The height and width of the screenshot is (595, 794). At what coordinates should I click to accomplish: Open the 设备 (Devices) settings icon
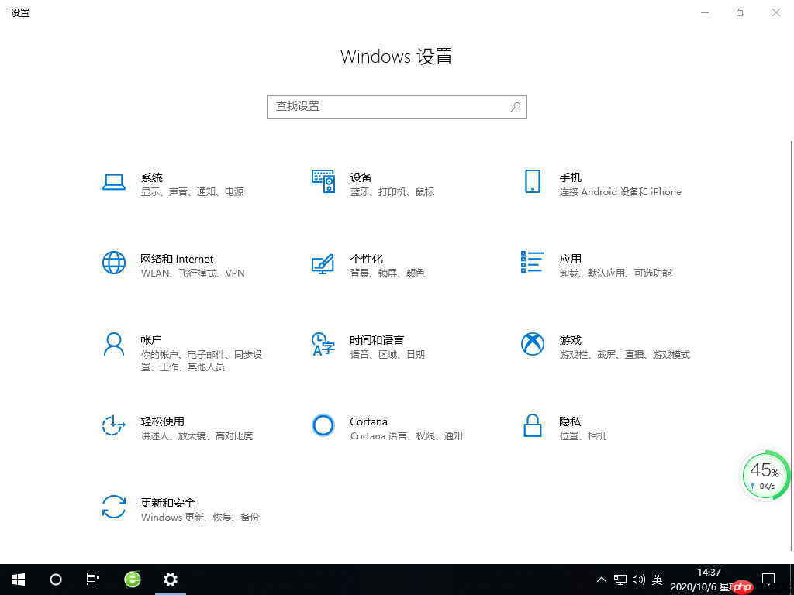[x=323, y=181]
